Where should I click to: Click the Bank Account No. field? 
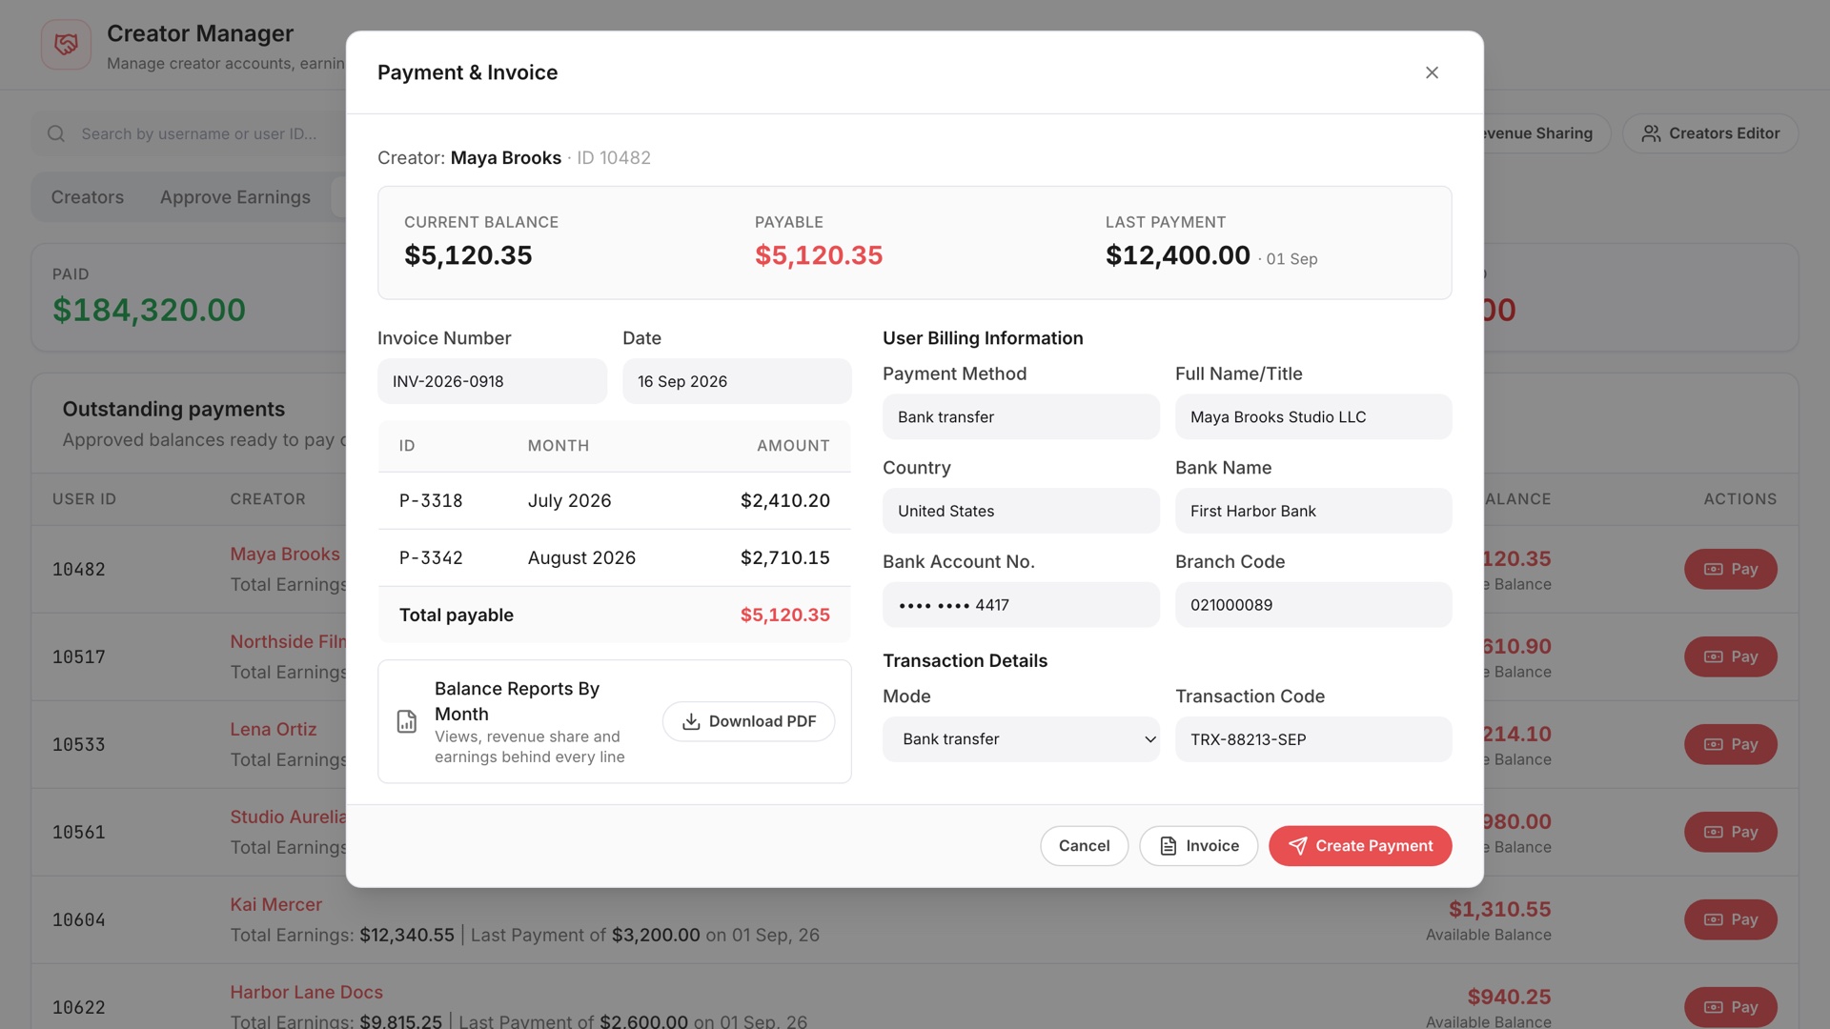(x=1021, y=605)
